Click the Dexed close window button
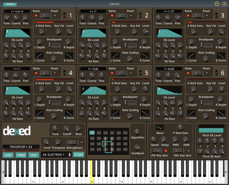 pos(224,4)
